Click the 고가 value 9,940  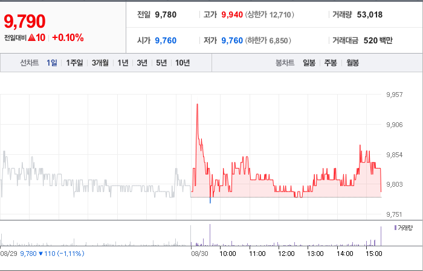pos(232,14)
